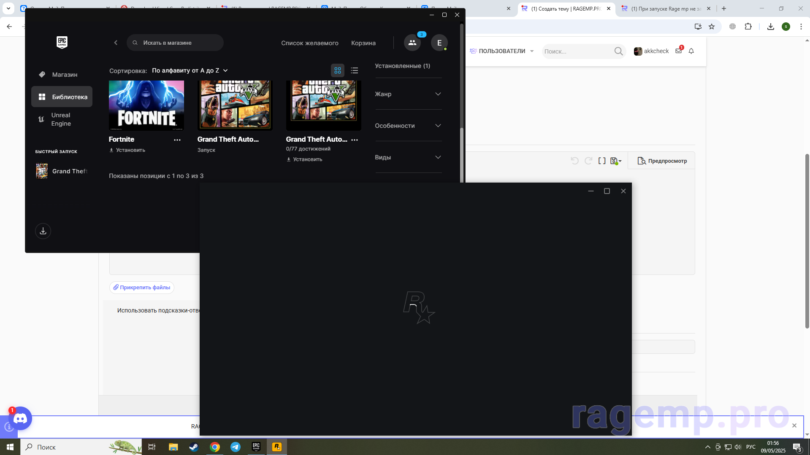Open Steam from the taskbar
The image size is (810, 455).
tap(194, 447)
